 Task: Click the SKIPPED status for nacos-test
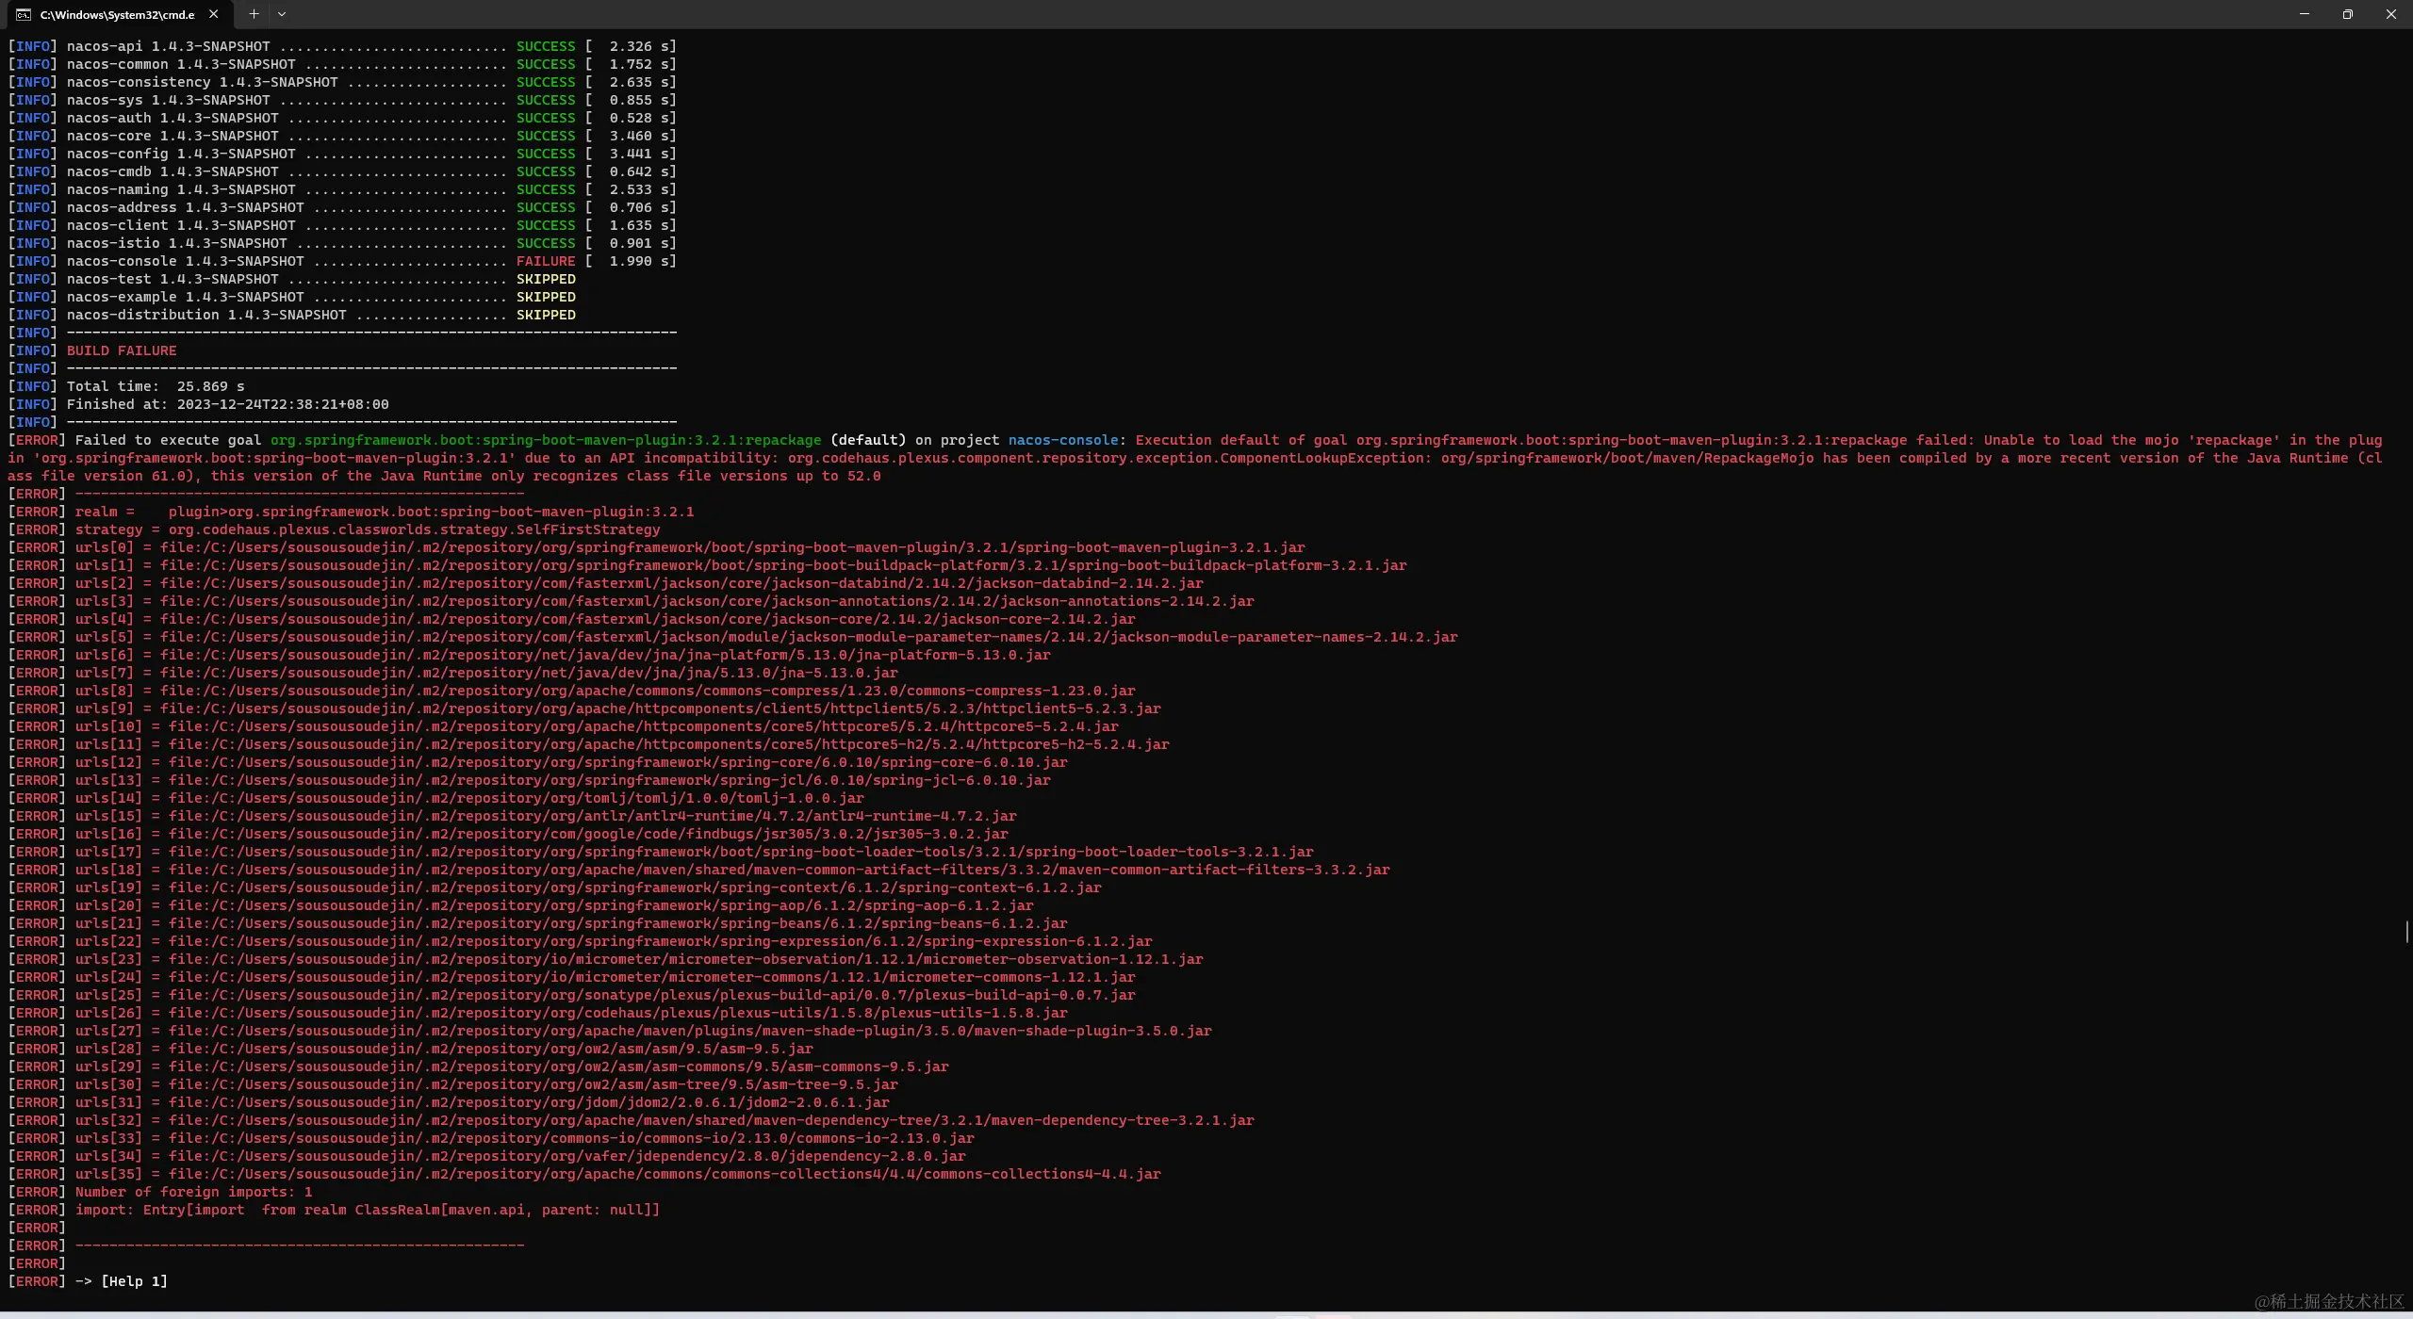click(545, 279)
